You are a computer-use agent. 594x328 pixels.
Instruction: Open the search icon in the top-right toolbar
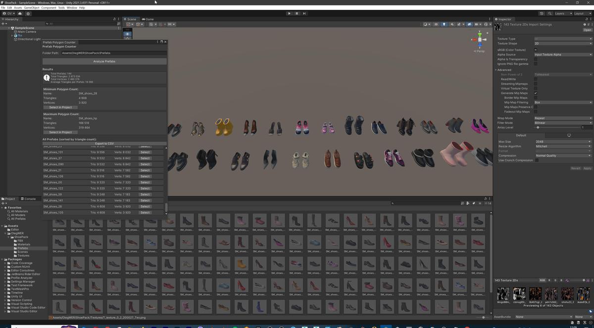tap(549, 13)
